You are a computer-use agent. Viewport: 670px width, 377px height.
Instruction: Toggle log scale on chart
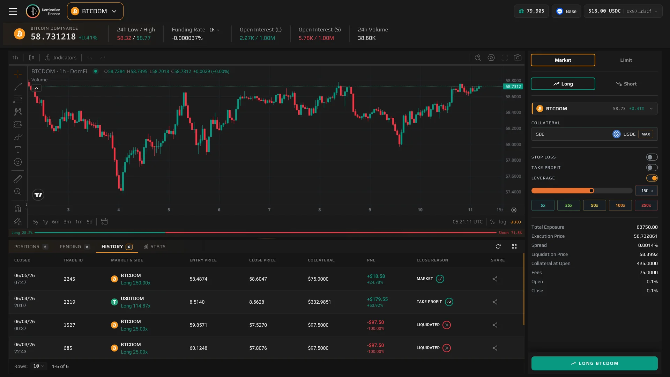coord(502,222)
